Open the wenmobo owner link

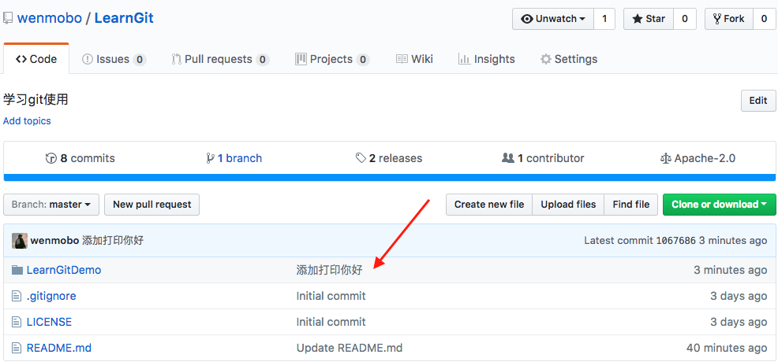pyautogui.click(x=49, y=18)
